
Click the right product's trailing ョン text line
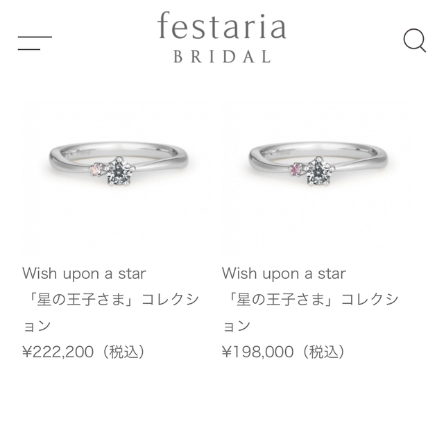click(x=237, y=326)
